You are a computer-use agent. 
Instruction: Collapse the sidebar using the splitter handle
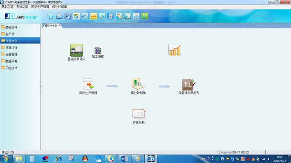41,84
